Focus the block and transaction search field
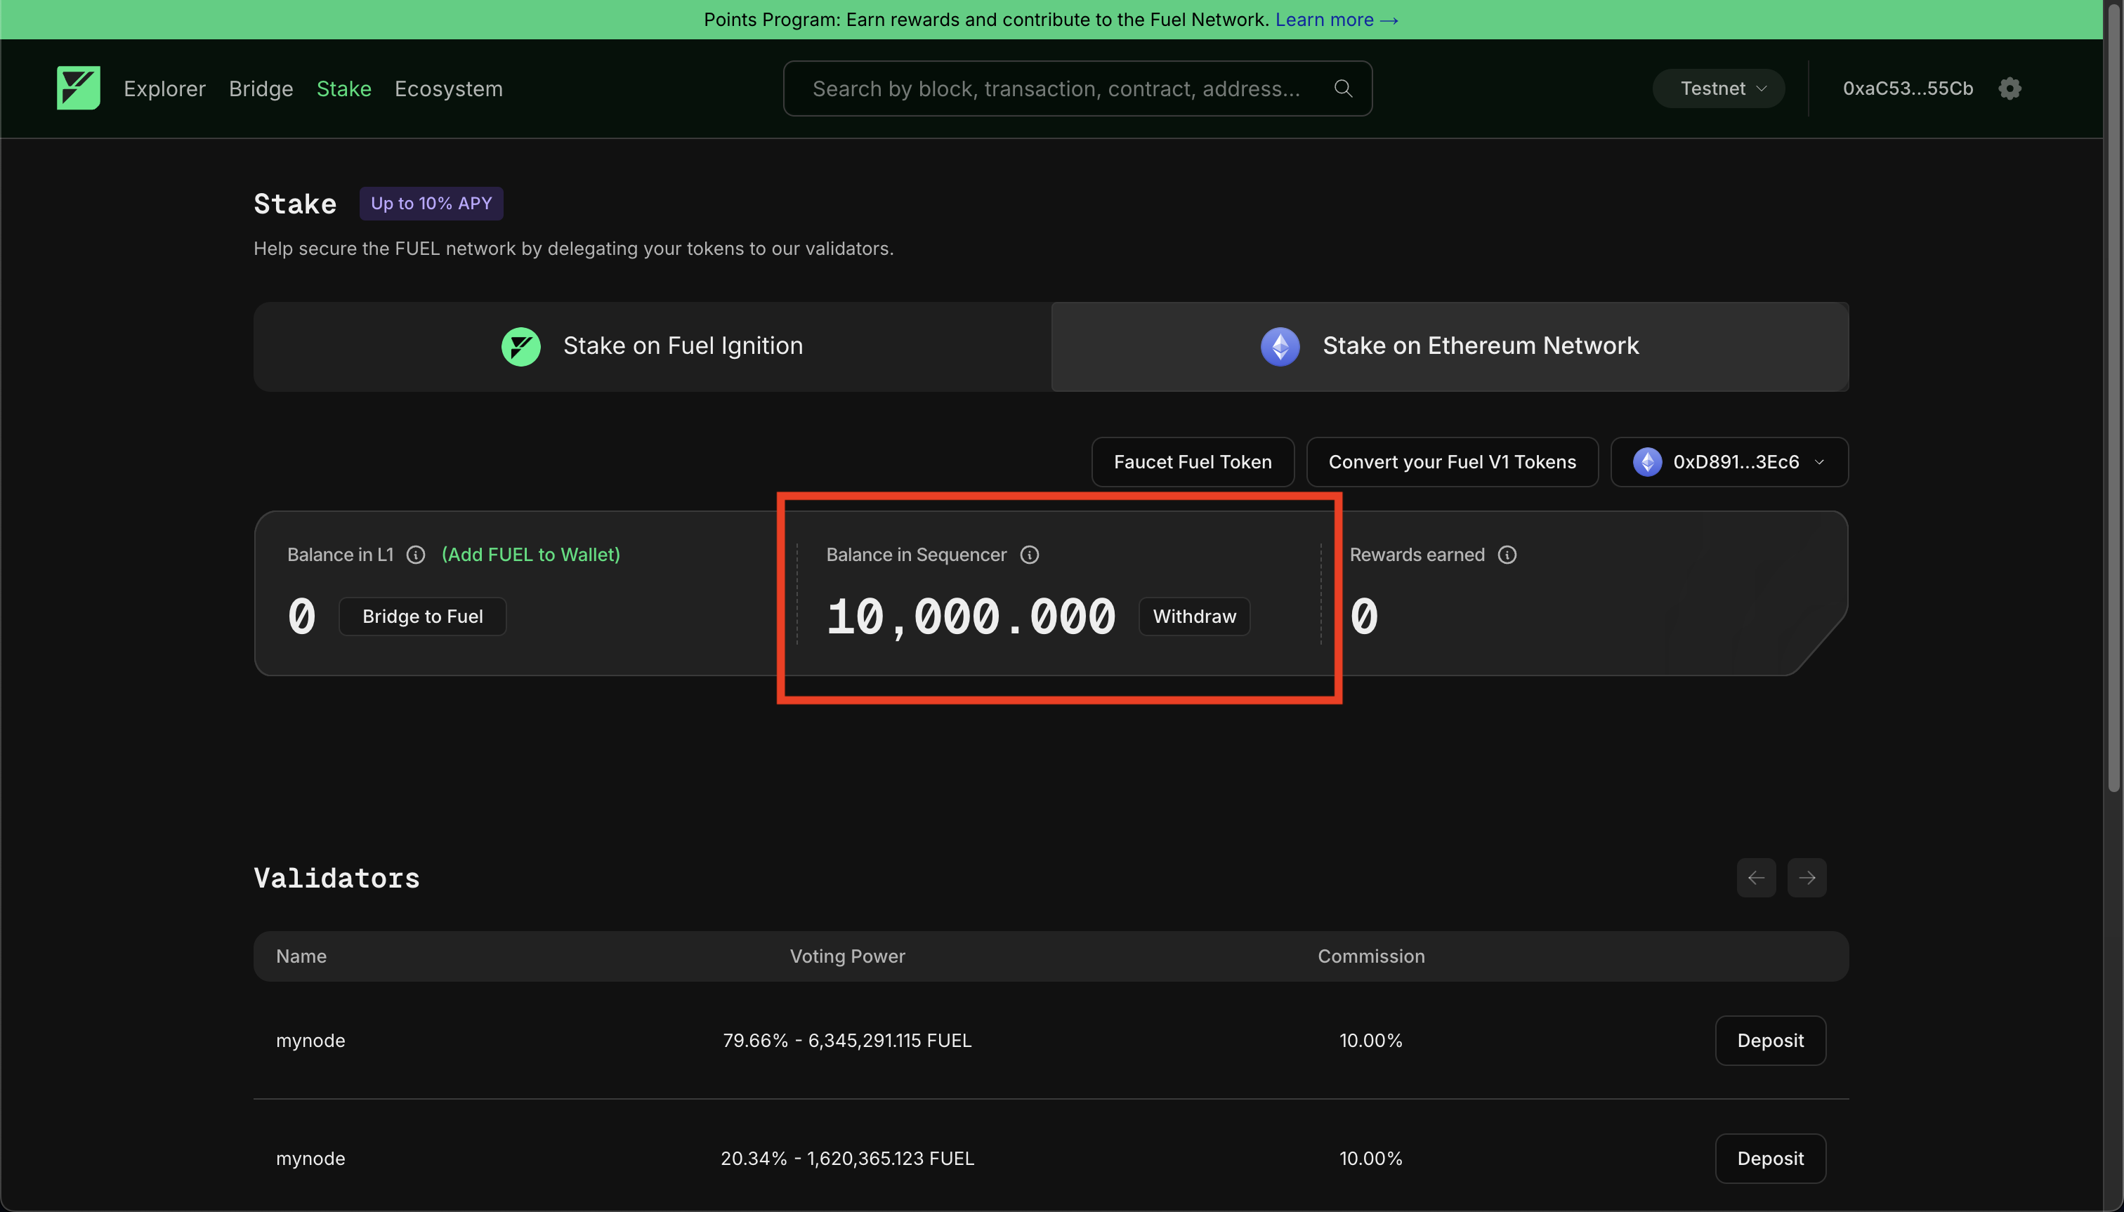 click(x=1054, y=88)
